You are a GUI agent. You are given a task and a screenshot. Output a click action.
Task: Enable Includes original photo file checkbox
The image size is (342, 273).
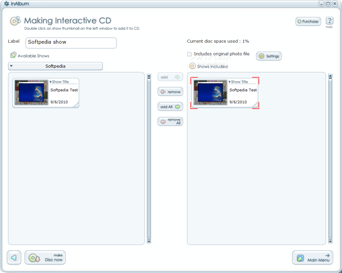click(189, 54)
